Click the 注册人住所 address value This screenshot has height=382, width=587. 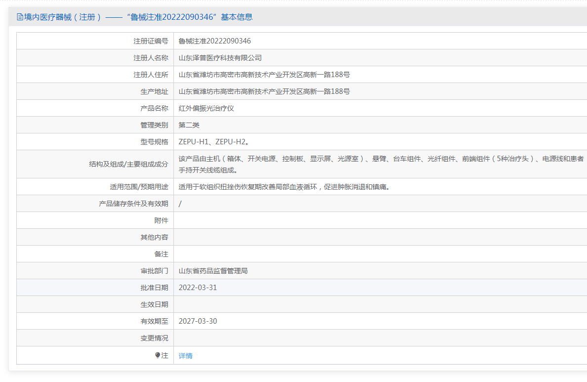pos(264,75)
